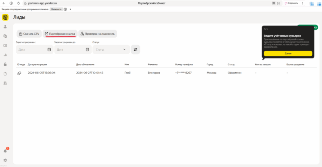The image size is (322, 167).
Task: Expand the Статус dropdown filter
Action: click(111, 49)
